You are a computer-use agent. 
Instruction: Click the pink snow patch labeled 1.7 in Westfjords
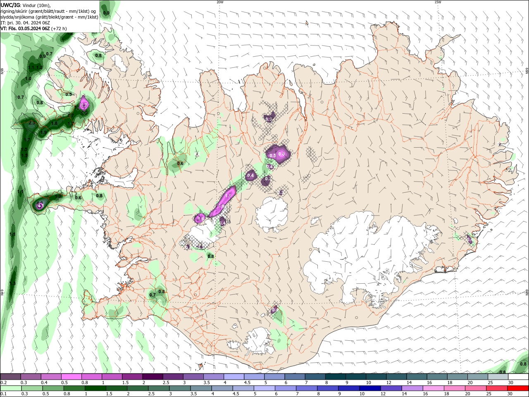coord(84,103)
